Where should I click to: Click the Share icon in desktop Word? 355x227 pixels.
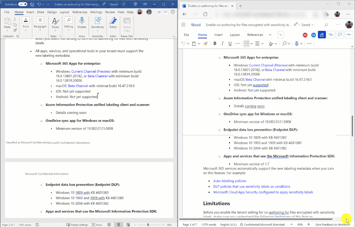(x=159, y=12)
